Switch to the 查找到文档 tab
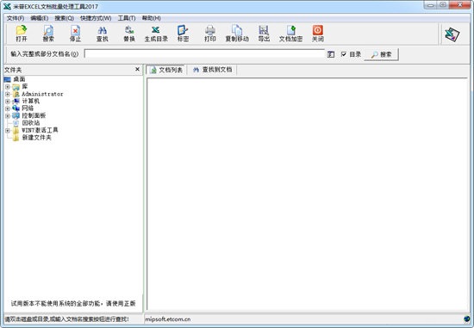This screenshot has height=328, width=474. pos(213,70)
